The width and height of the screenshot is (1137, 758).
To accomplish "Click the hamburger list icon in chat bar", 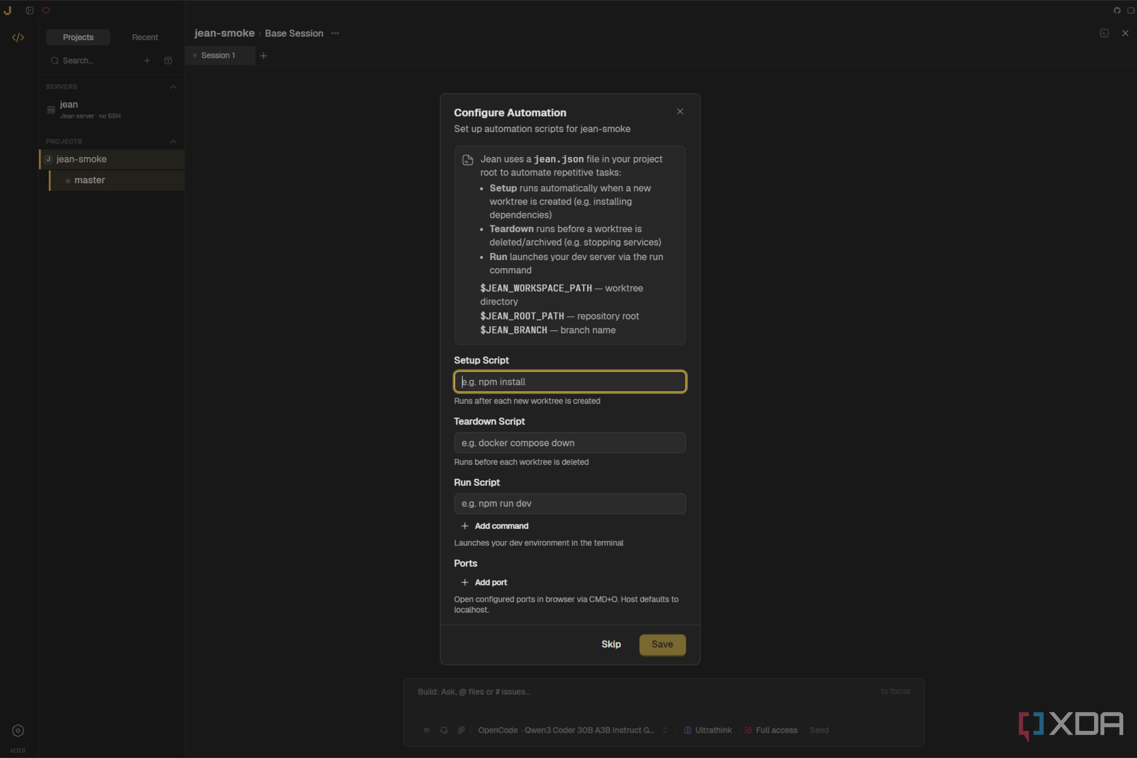I will point(426,730).
